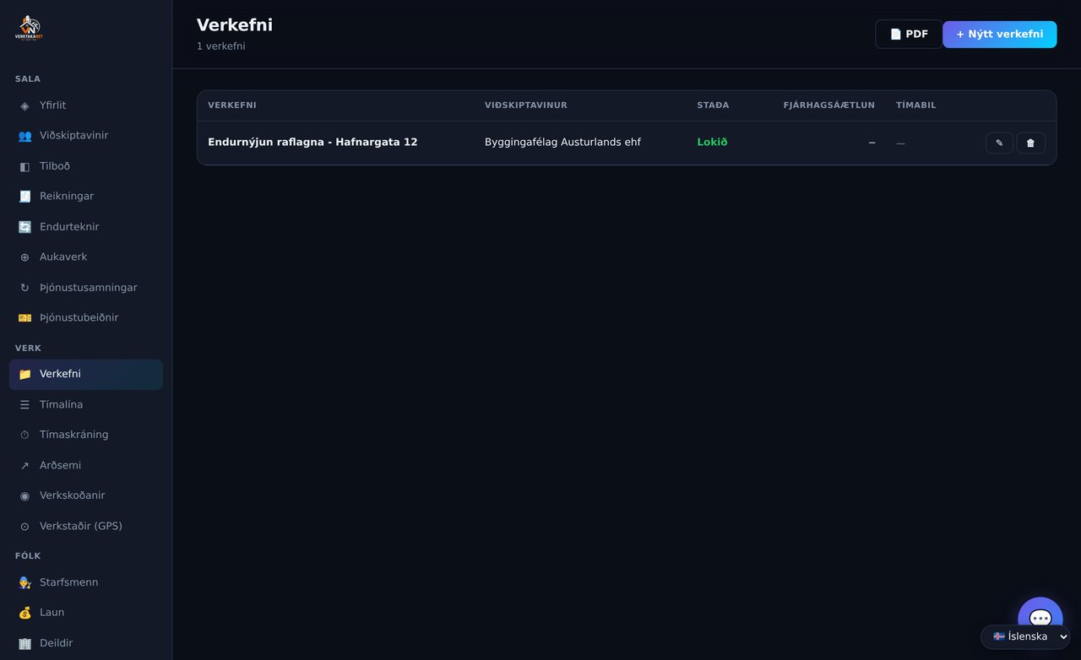The image size is (1081, 660).
Task: Export the project list with the PDF button
Action: point(909,35)
